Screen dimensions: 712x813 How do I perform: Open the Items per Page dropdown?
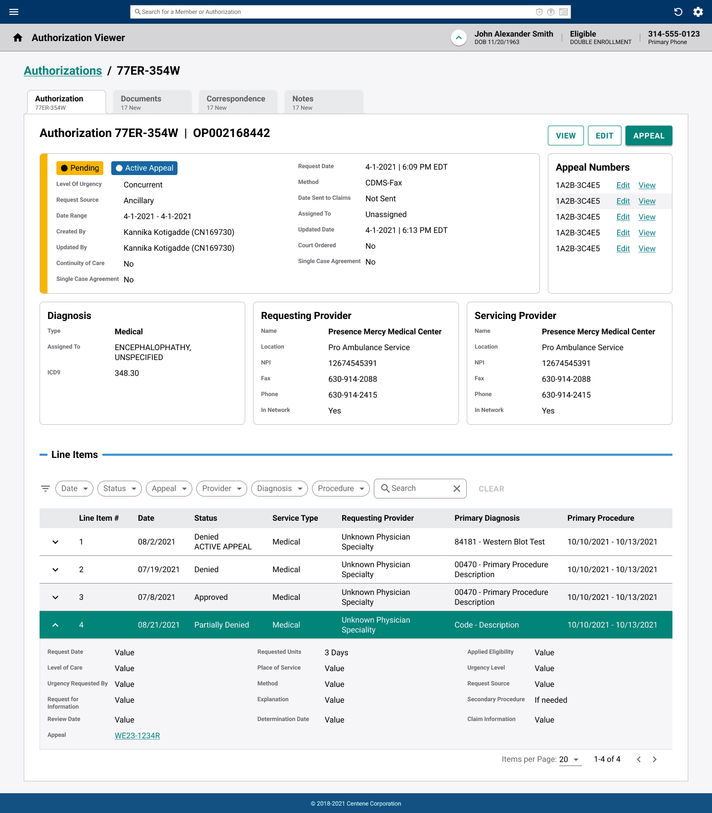(570, 760)
